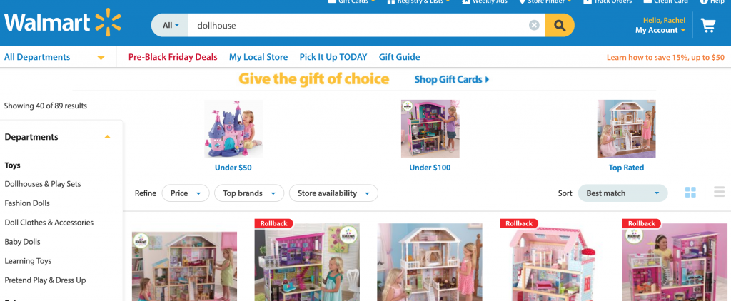This screenshot has height=301, width=731.
Task: Click the yellow search magnifier button
Action: pos(560,25)
